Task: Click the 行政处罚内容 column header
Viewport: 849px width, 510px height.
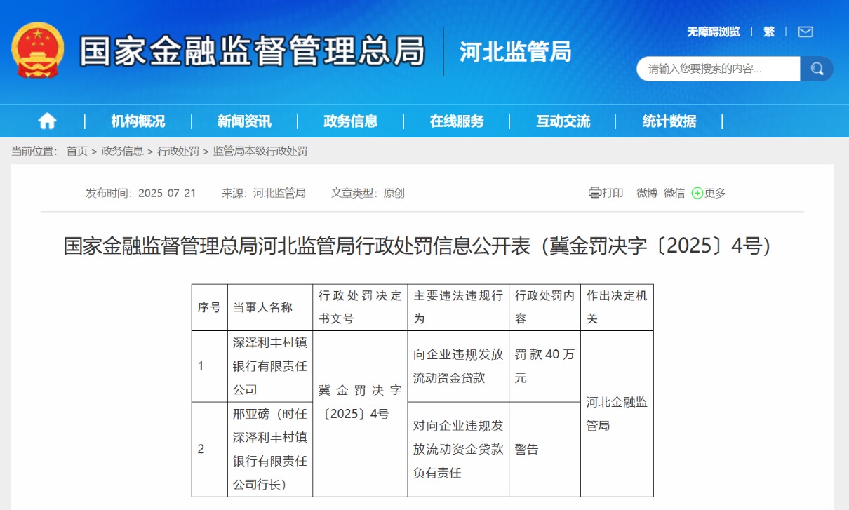Action: [544, 307]
